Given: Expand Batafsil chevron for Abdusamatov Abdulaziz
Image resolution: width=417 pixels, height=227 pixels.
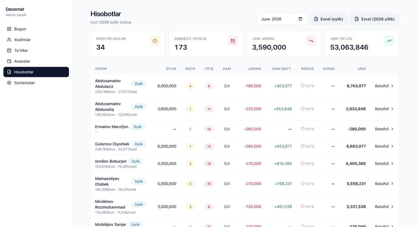Looking at the screenshot, I should [392, 86].
